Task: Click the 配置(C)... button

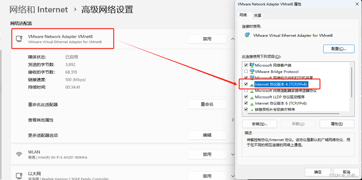Action: [339, 49]
